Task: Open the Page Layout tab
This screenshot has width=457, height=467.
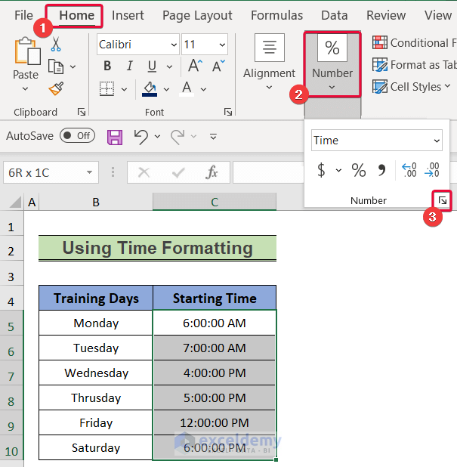Action: 197,15
